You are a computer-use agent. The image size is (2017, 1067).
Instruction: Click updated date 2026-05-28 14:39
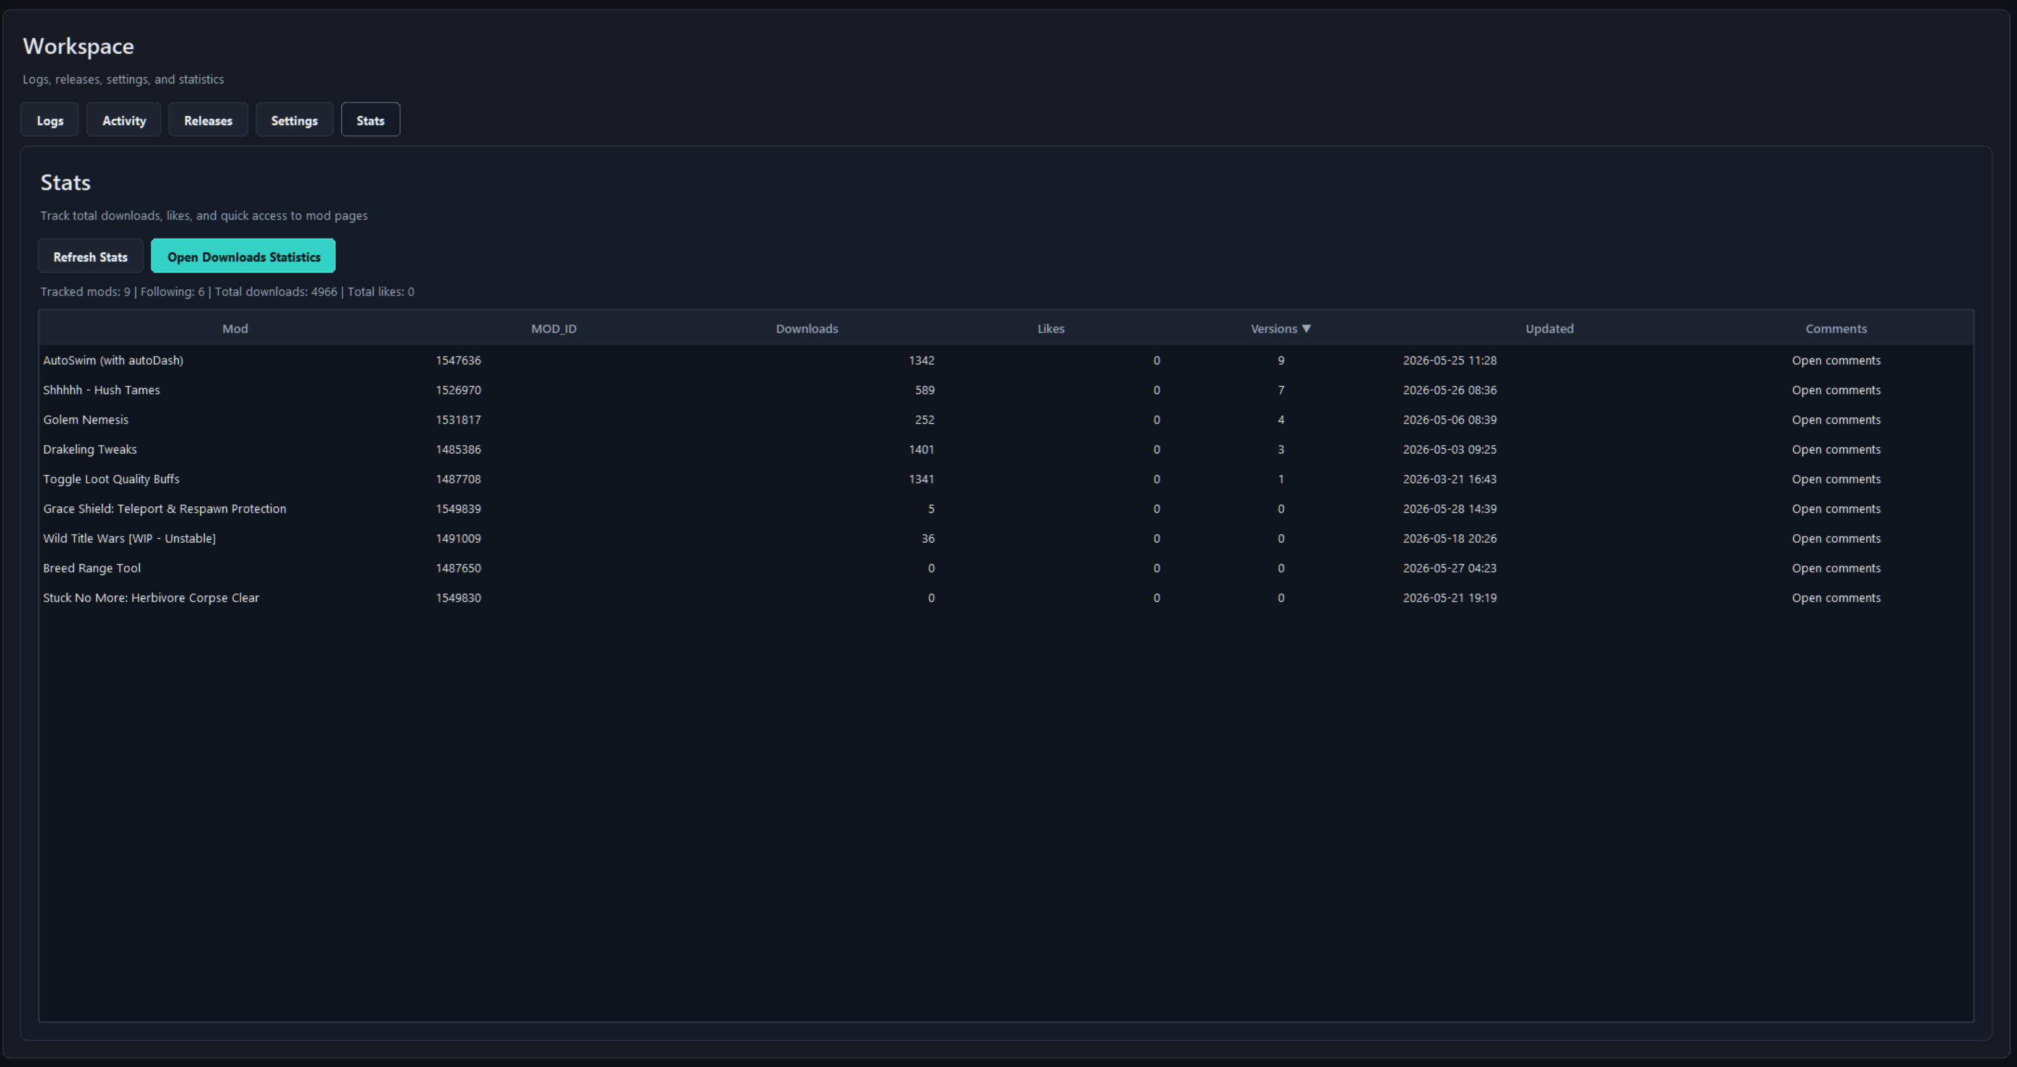pyautogui.click(x=1449, y=509)
